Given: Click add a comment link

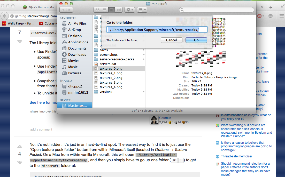Looking at the screenshot, I should click(41, 130).
